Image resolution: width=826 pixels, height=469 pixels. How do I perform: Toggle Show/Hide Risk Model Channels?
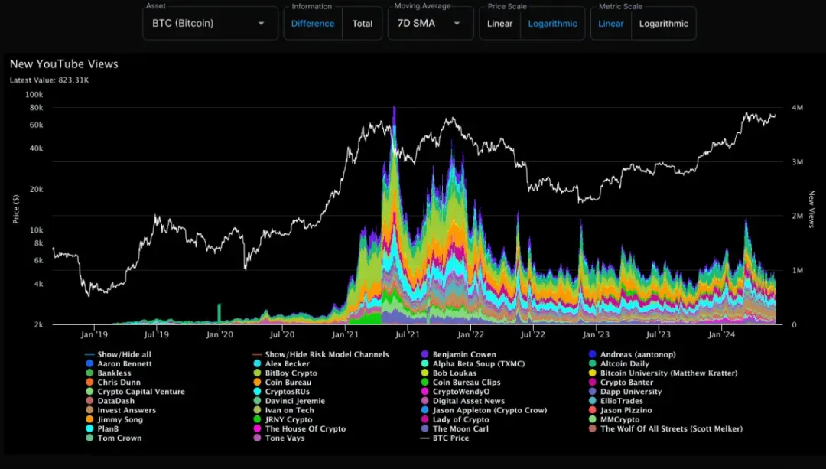coord(320,355)
